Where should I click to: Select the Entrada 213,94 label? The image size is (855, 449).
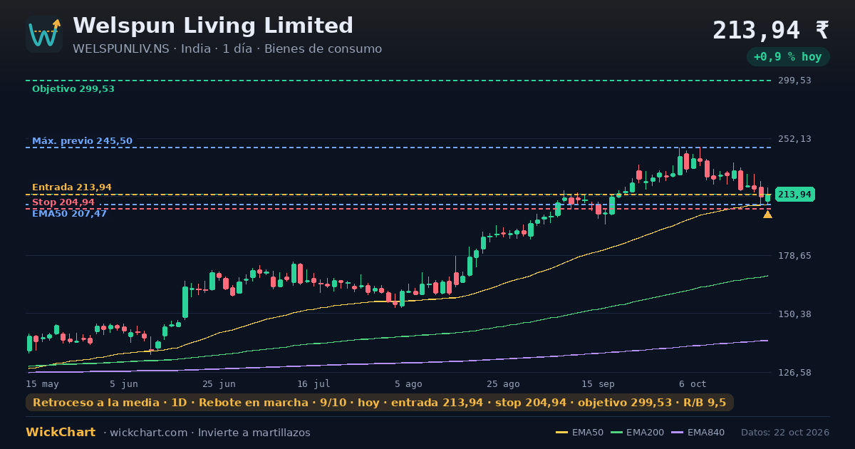72,187
